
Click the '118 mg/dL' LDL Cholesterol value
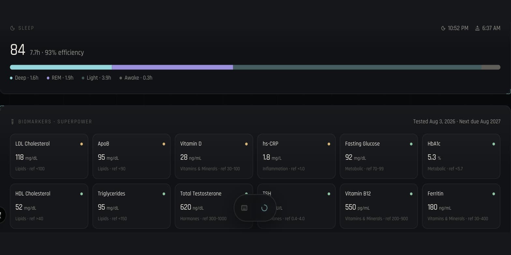coord(26,158)
